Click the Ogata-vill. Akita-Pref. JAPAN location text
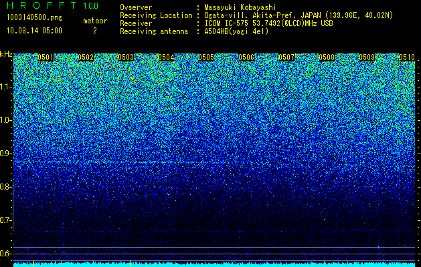 coord(299,15)
